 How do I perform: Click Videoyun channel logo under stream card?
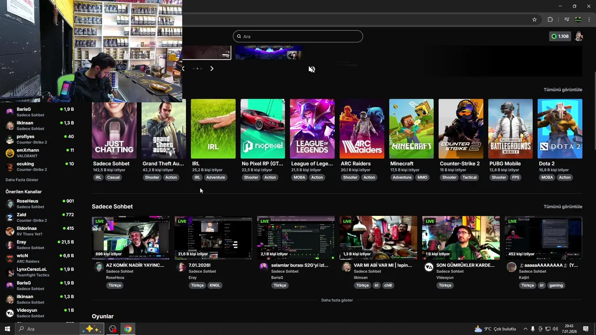pos(429,267)
